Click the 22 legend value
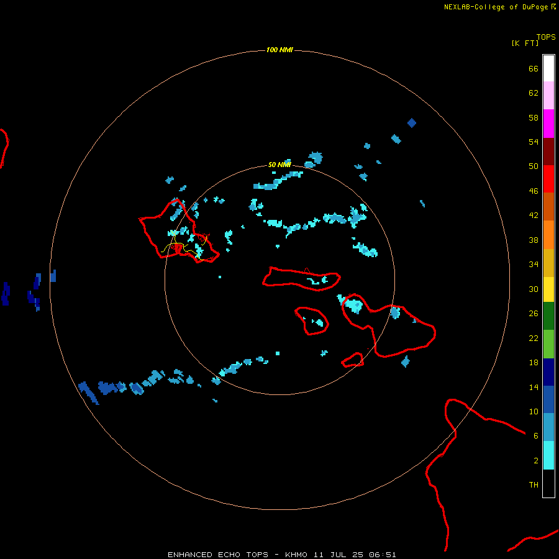Screen dimensions: 559x559 point(534,339)
